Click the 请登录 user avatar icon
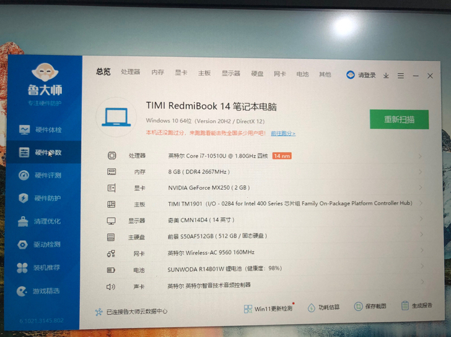 click(x=351, y=75)
